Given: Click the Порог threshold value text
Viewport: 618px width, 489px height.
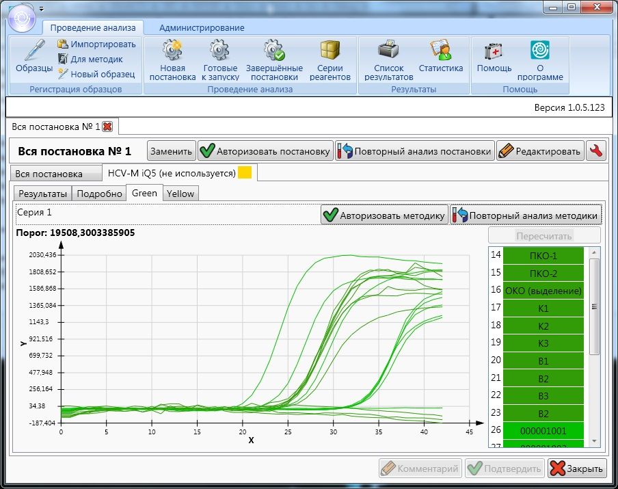Looking at the screenshot, I should click(x=75, y=233).
